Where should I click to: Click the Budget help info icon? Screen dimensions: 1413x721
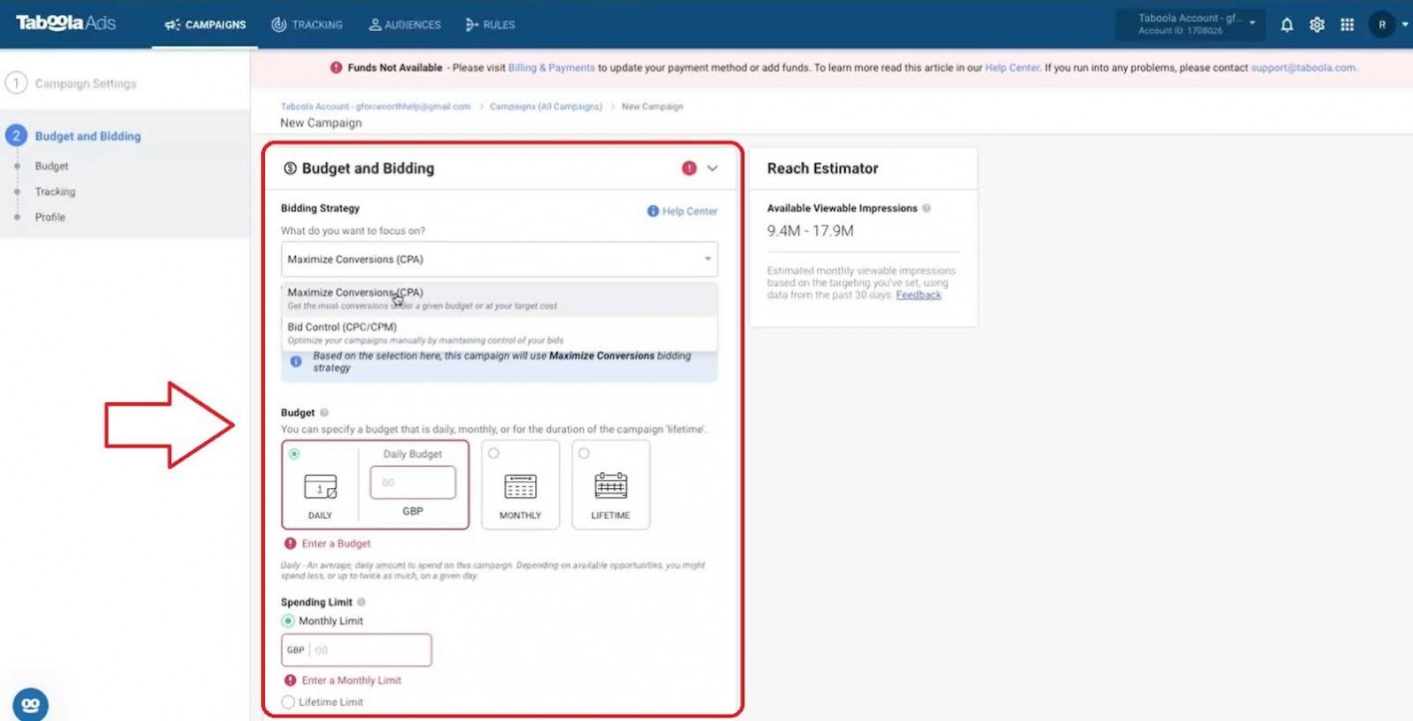(325, 412)
